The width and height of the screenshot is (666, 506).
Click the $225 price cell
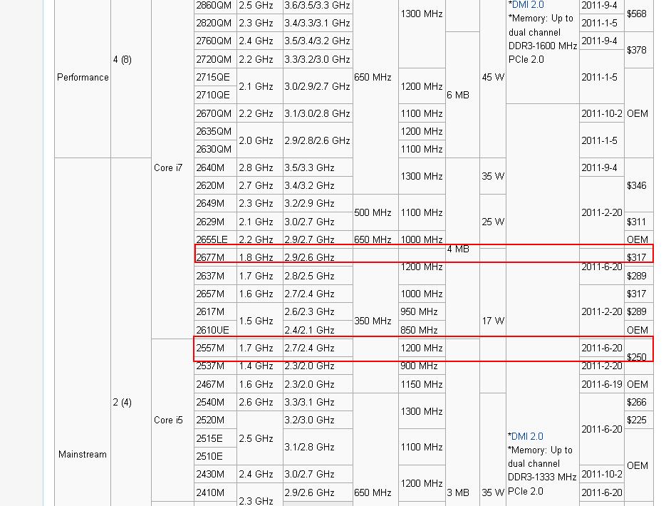(639, 420)
